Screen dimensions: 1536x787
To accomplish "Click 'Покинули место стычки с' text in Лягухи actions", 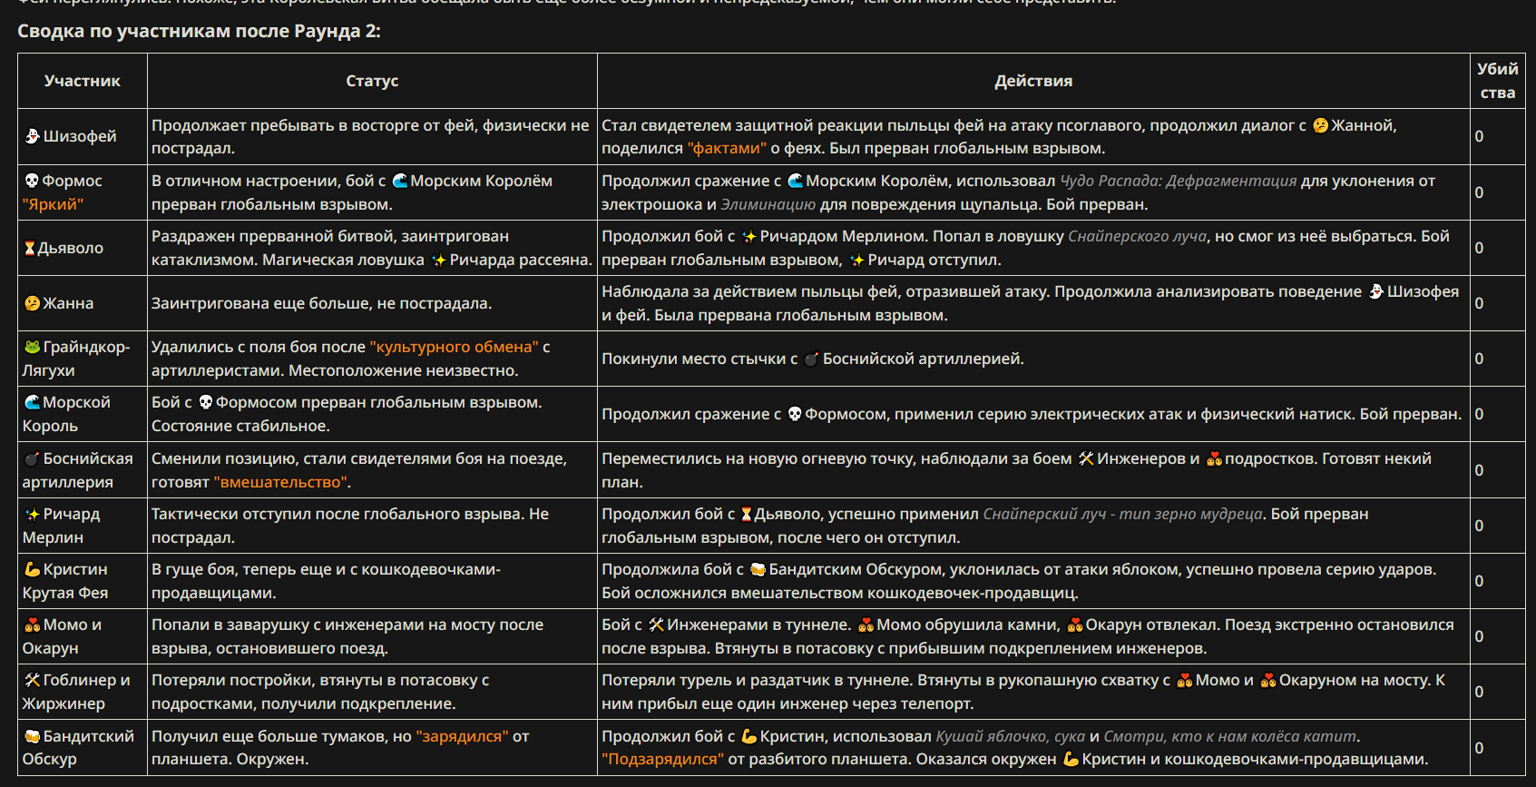I will coord(700,359).
